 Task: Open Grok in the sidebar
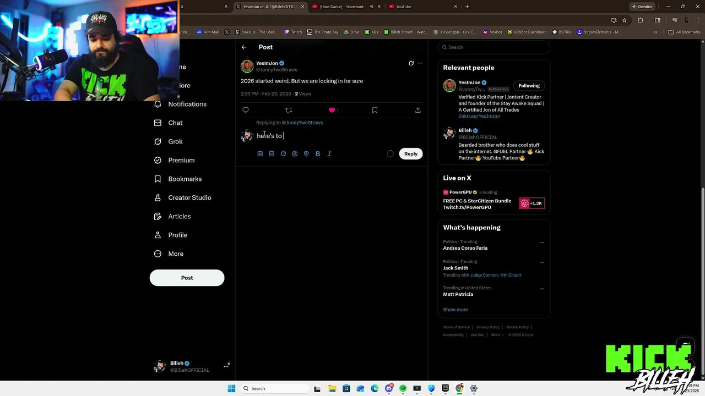tap(168, 141)
